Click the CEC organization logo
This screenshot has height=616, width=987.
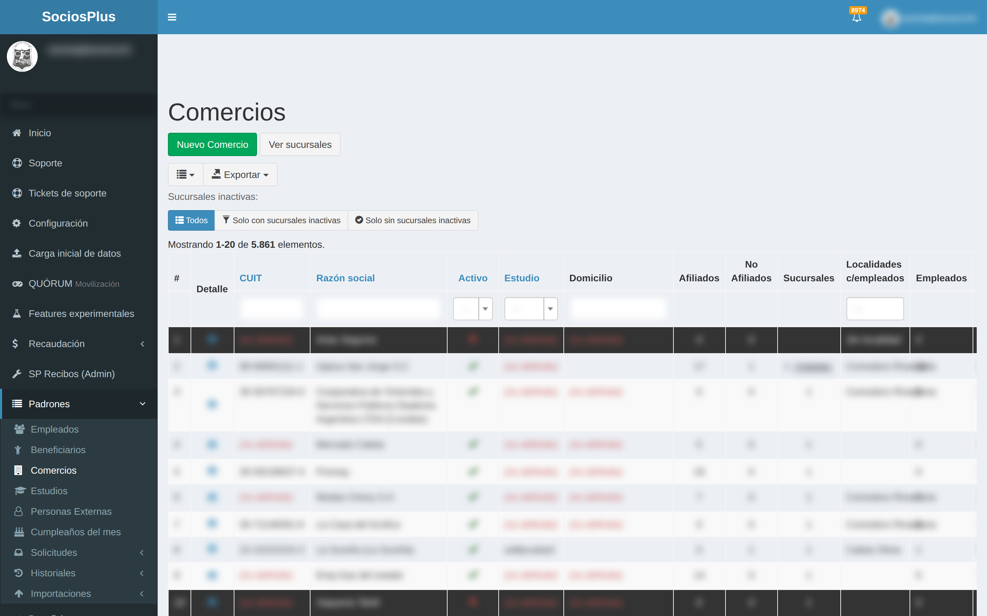[22, 56]
